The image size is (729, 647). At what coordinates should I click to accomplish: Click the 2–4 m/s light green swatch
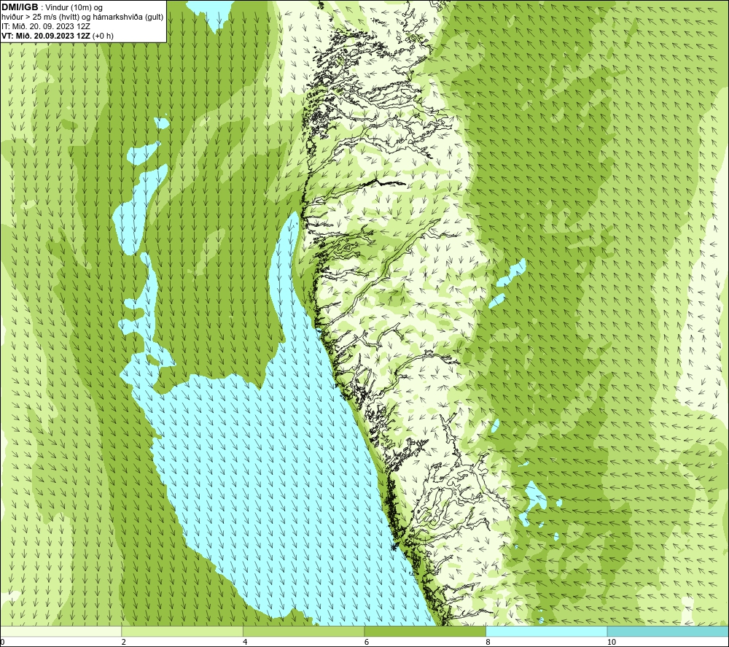[x=182, y=631]
